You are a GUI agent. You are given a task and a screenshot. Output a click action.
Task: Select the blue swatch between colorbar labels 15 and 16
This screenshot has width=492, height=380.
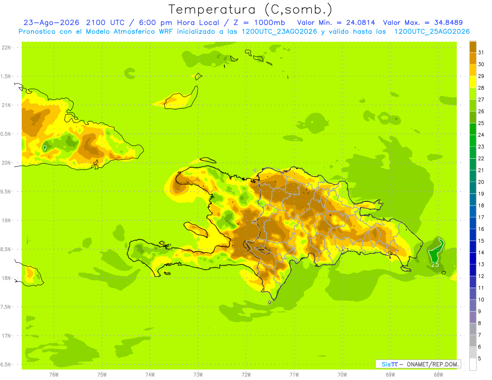point(473,235)
